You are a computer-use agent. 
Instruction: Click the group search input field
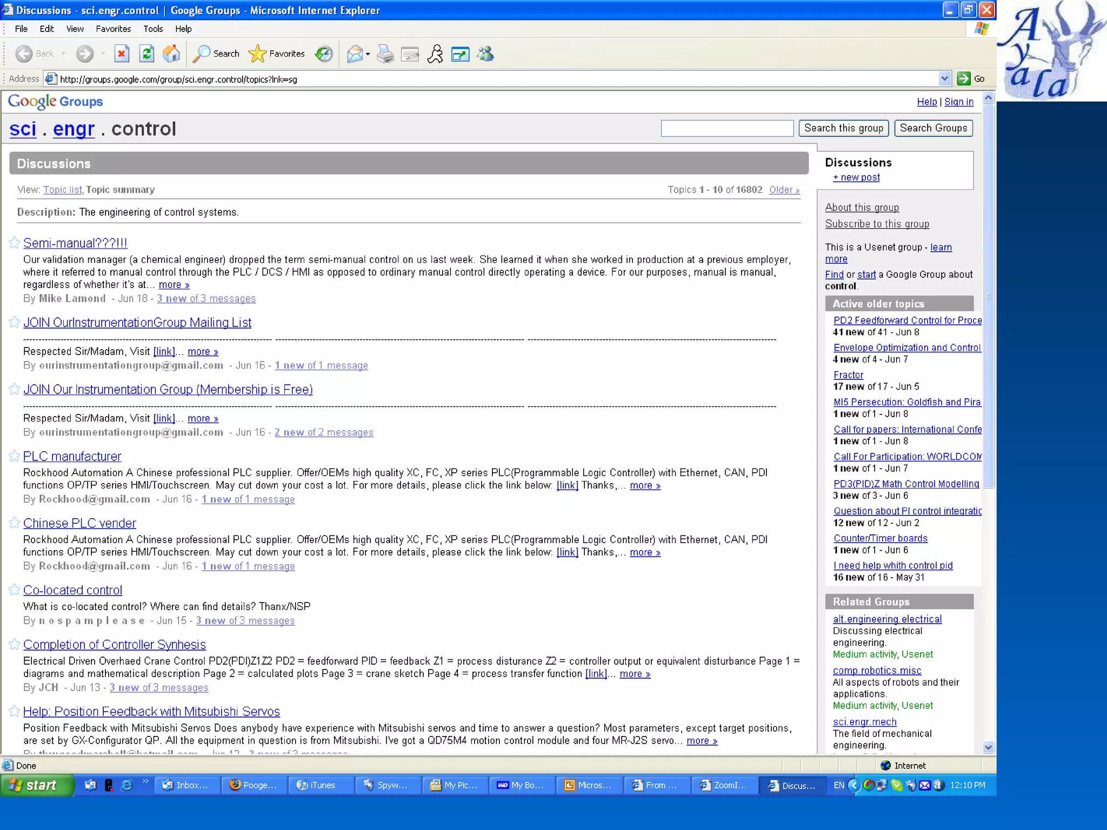click(x=726, y=128)
